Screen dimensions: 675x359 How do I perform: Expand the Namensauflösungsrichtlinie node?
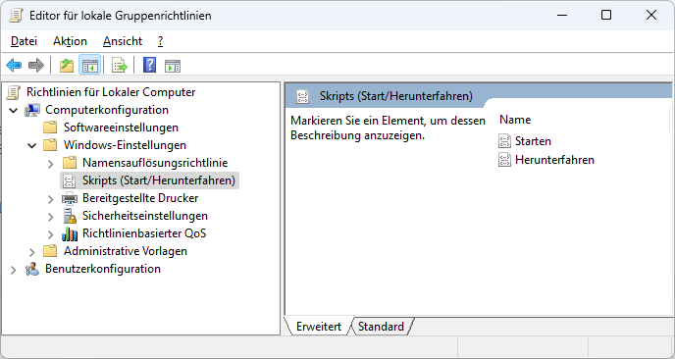50,164
